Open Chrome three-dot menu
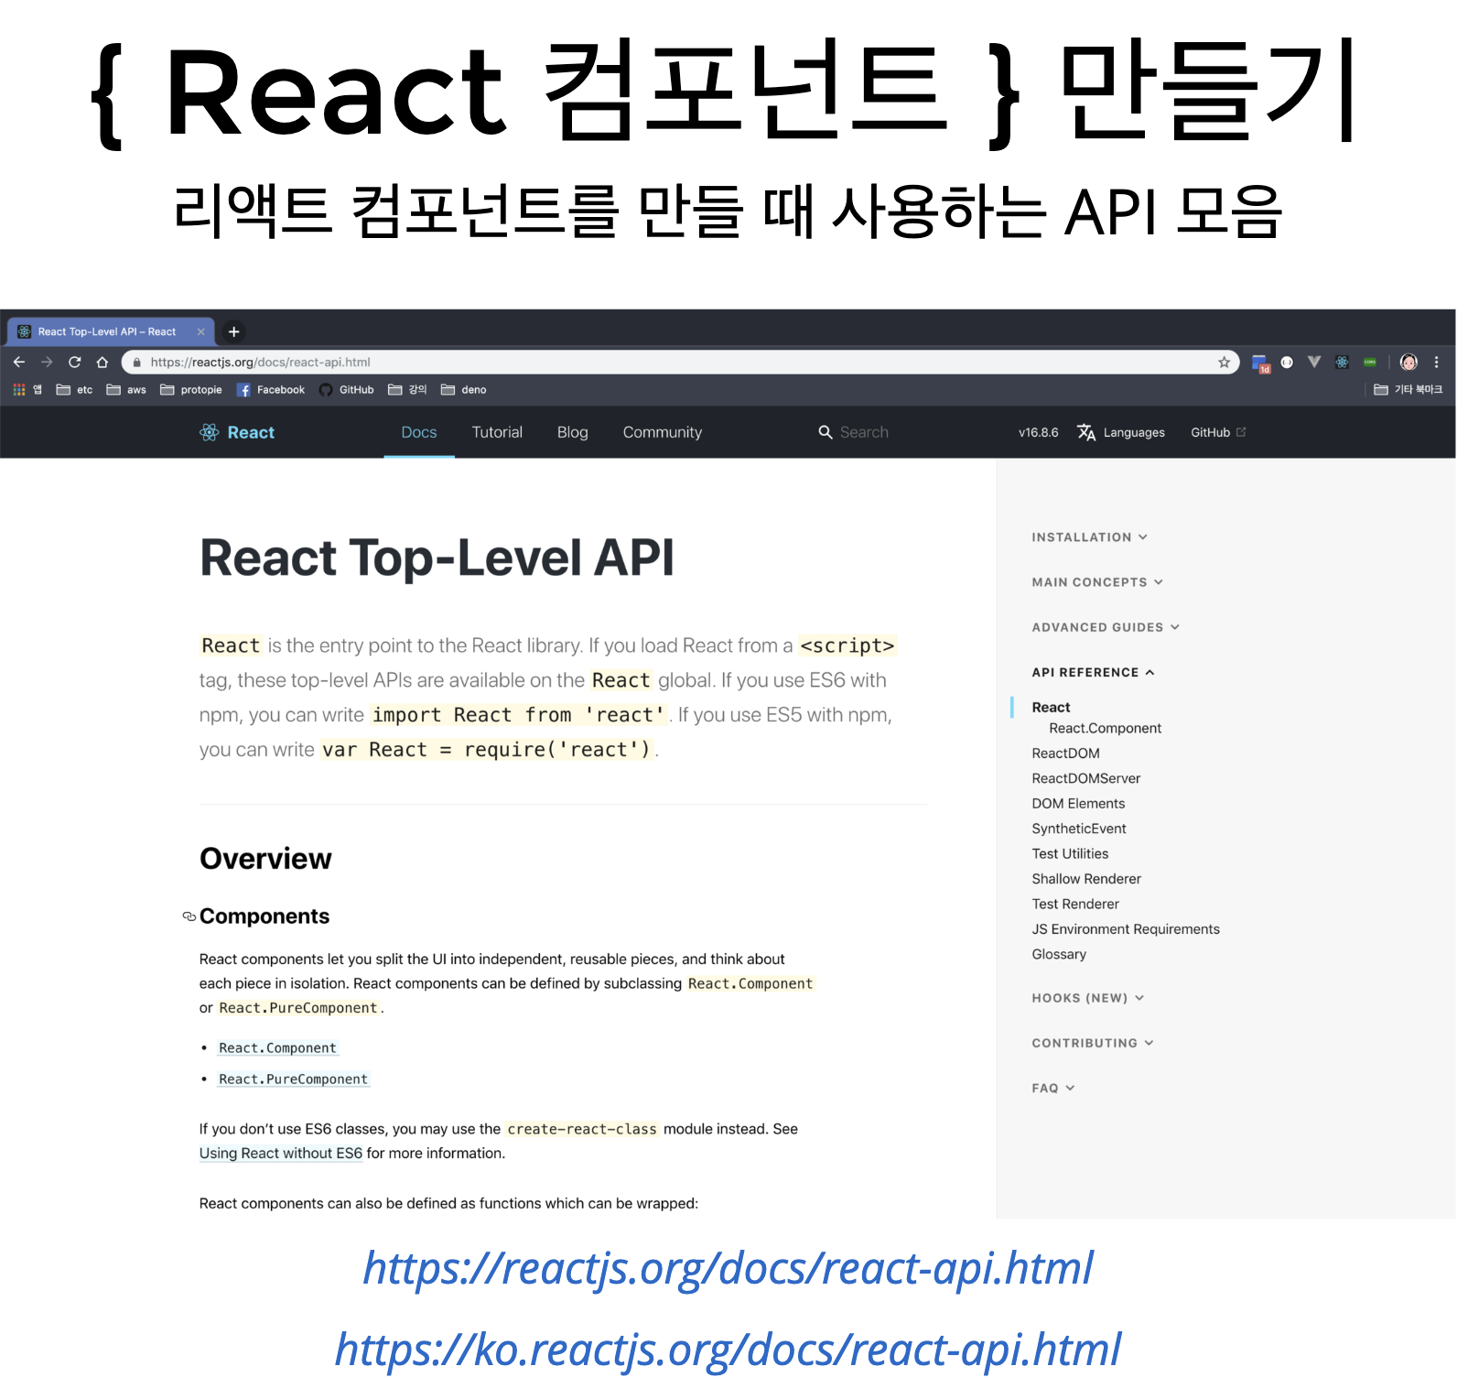 click(1437, 363)
